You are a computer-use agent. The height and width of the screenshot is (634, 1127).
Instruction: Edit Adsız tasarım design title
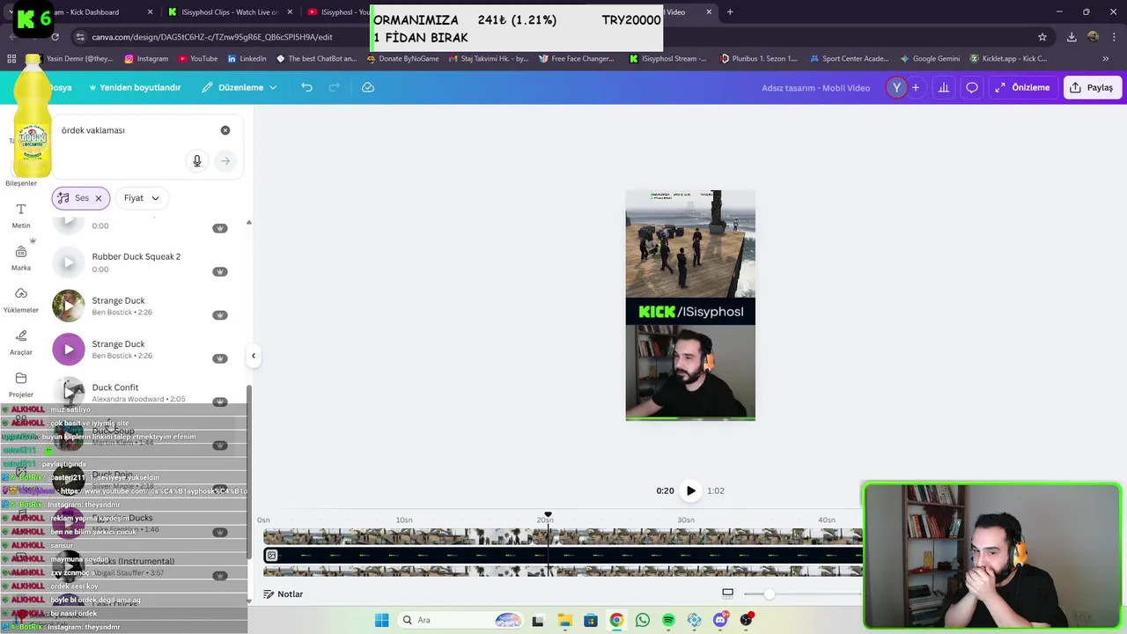(815, 88)
